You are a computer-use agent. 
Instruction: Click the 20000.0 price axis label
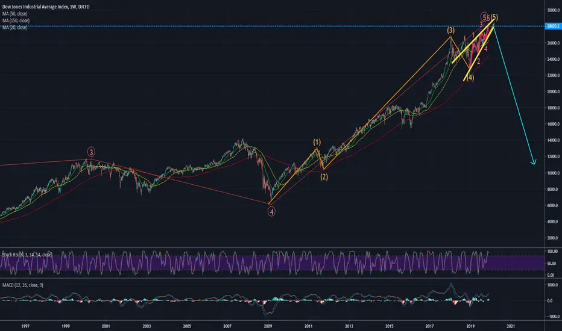[553, 91]
